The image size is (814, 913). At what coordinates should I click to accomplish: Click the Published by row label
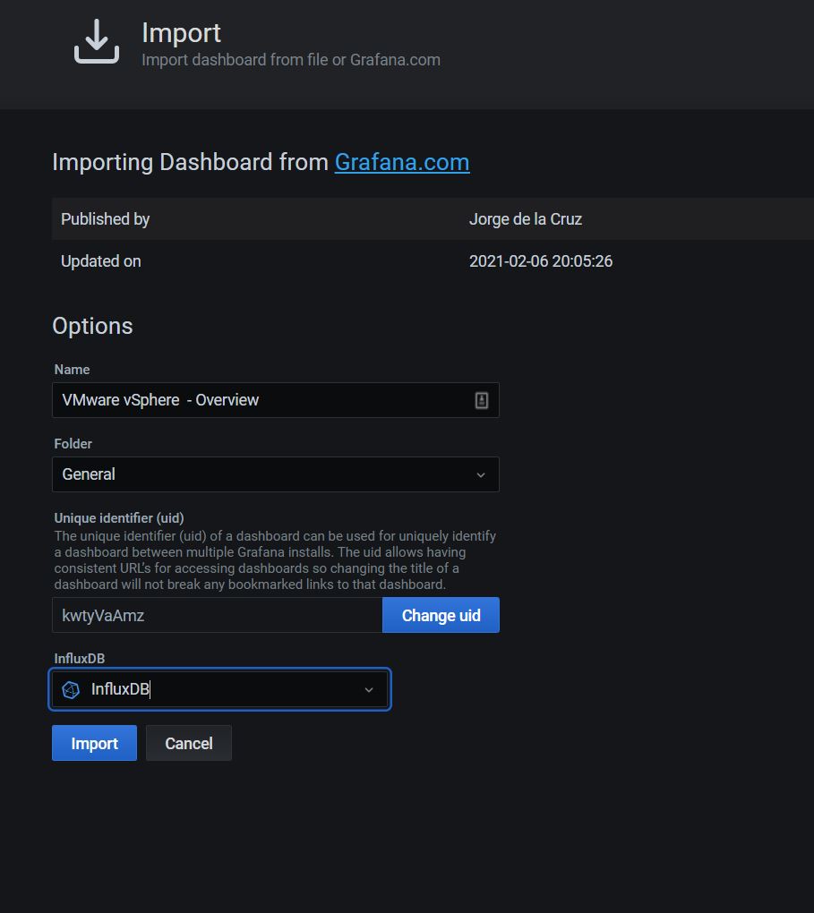pyautogui.click(x=106, y=219)
